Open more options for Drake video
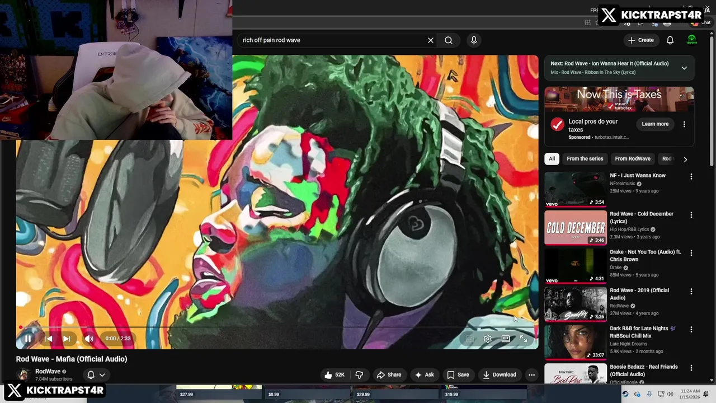 (x=691, y=253)
